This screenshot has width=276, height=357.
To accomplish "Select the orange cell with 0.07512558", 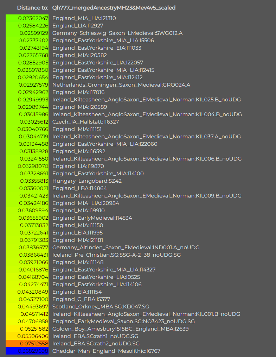I will pyautogui.click(x=27, y=344).
